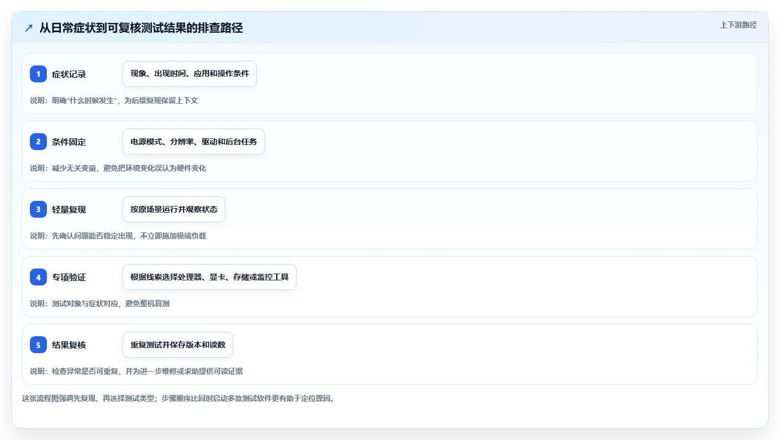Click the step 2 number badge

(x=38, y=142)
